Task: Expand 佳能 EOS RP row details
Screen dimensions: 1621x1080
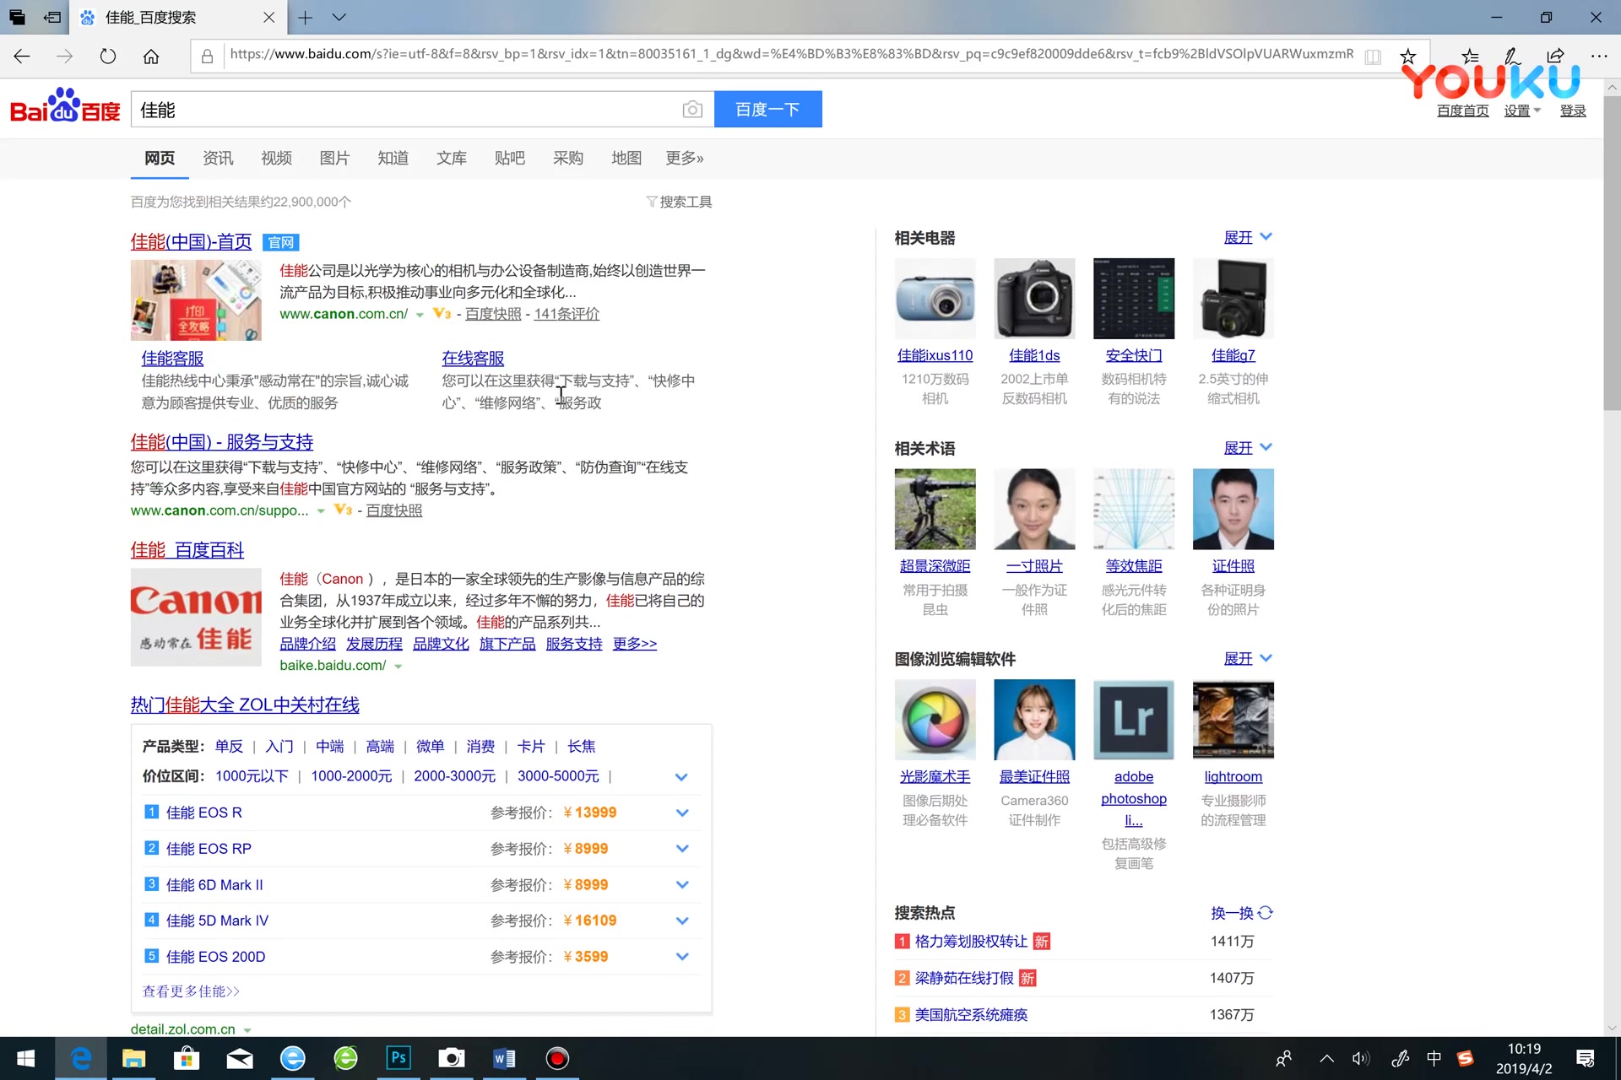Action: [682, 849]
